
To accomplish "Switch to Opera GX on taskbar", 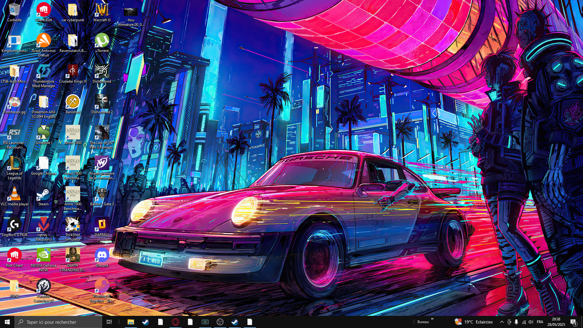I will coord(175,322).
